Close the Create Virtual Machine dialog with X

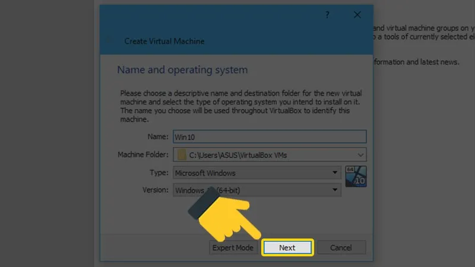(357, 15)
